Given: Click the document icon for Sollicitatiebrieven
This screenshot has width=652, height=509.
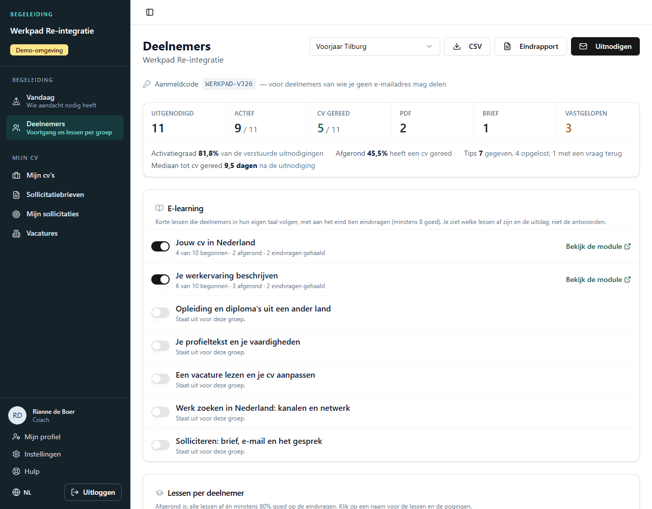Looking at the screenshot, I should click(x=16, y=195).
